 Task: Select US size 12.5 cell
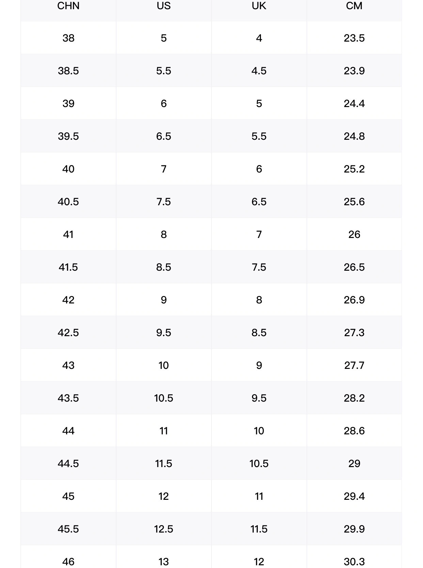point(163,529)
